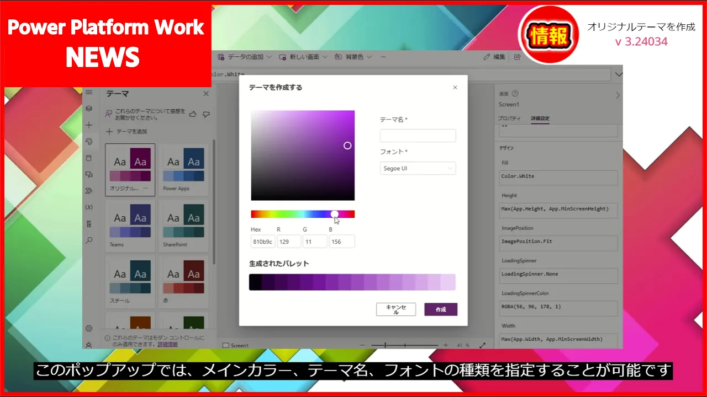Click the Search magnifier icon in sidebar
This screenshot has width=707, height=397.
tap(89, 240)
